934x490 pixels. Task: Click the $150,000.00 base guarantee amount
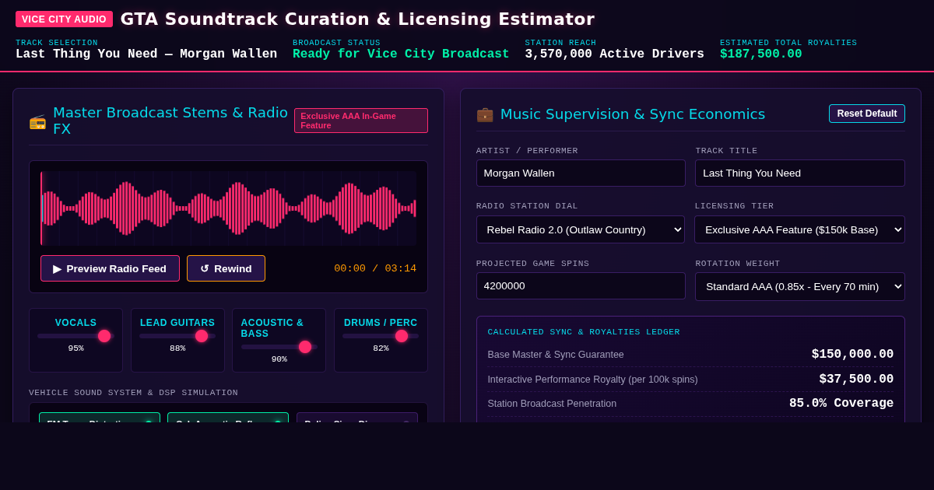852,355
